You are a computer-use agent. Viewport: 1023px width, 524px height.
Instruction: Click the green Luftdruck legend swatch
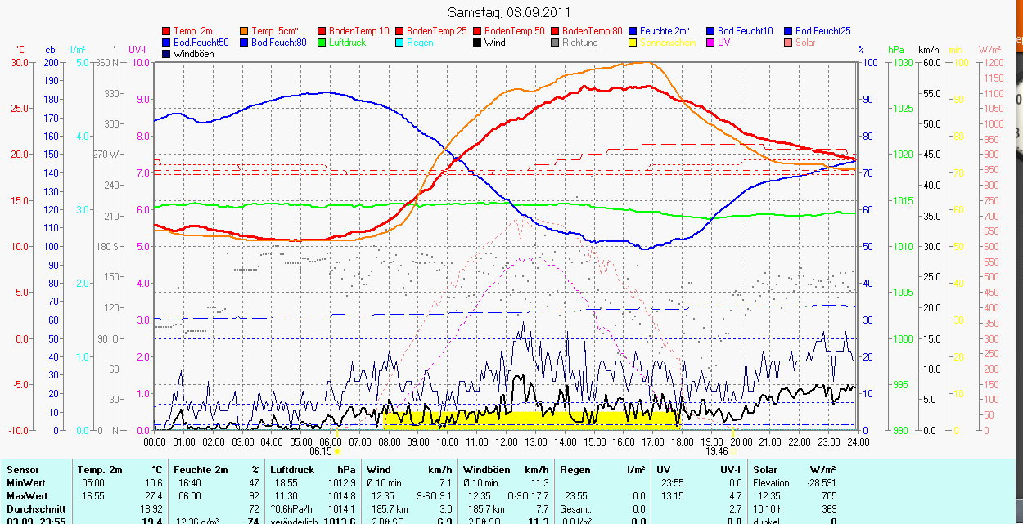click(x=320, y=42)
